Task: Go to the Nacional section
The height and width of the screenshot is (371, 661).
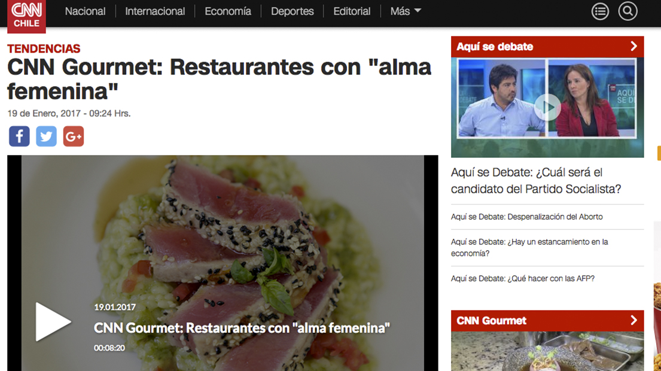Action: pos(85,11)
